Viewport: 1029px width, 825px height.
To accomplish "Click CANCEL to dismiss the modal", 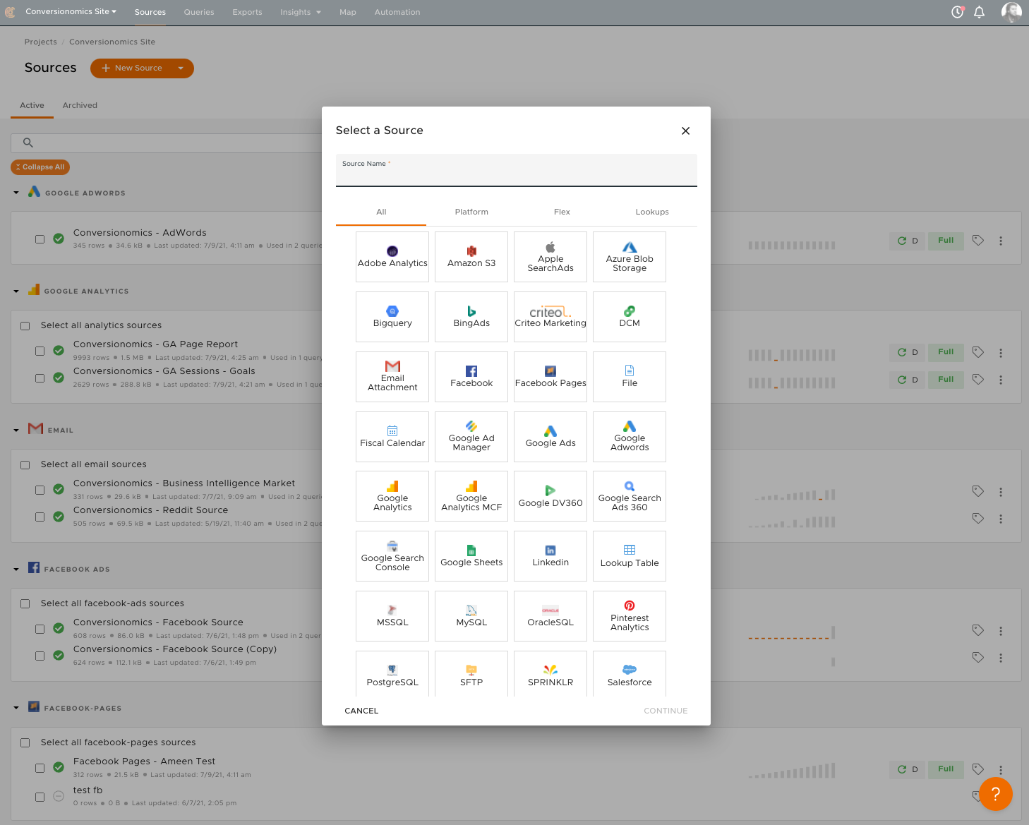I will pos(361,711).
